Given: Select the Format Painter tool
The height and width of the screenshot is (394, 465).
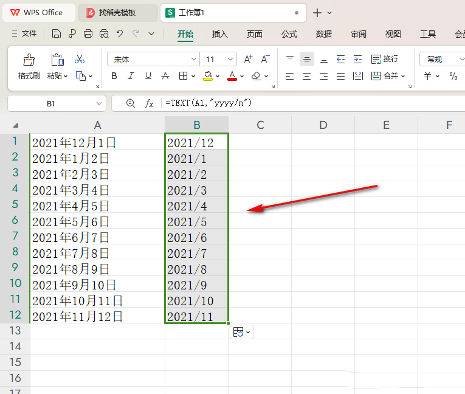Looking at the screenshot, I should (x=29, y=67).
